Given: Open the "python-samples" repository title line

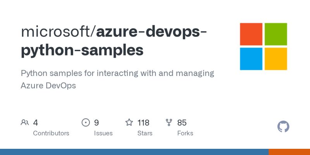Looking at the screenshot, I should 82,50.
